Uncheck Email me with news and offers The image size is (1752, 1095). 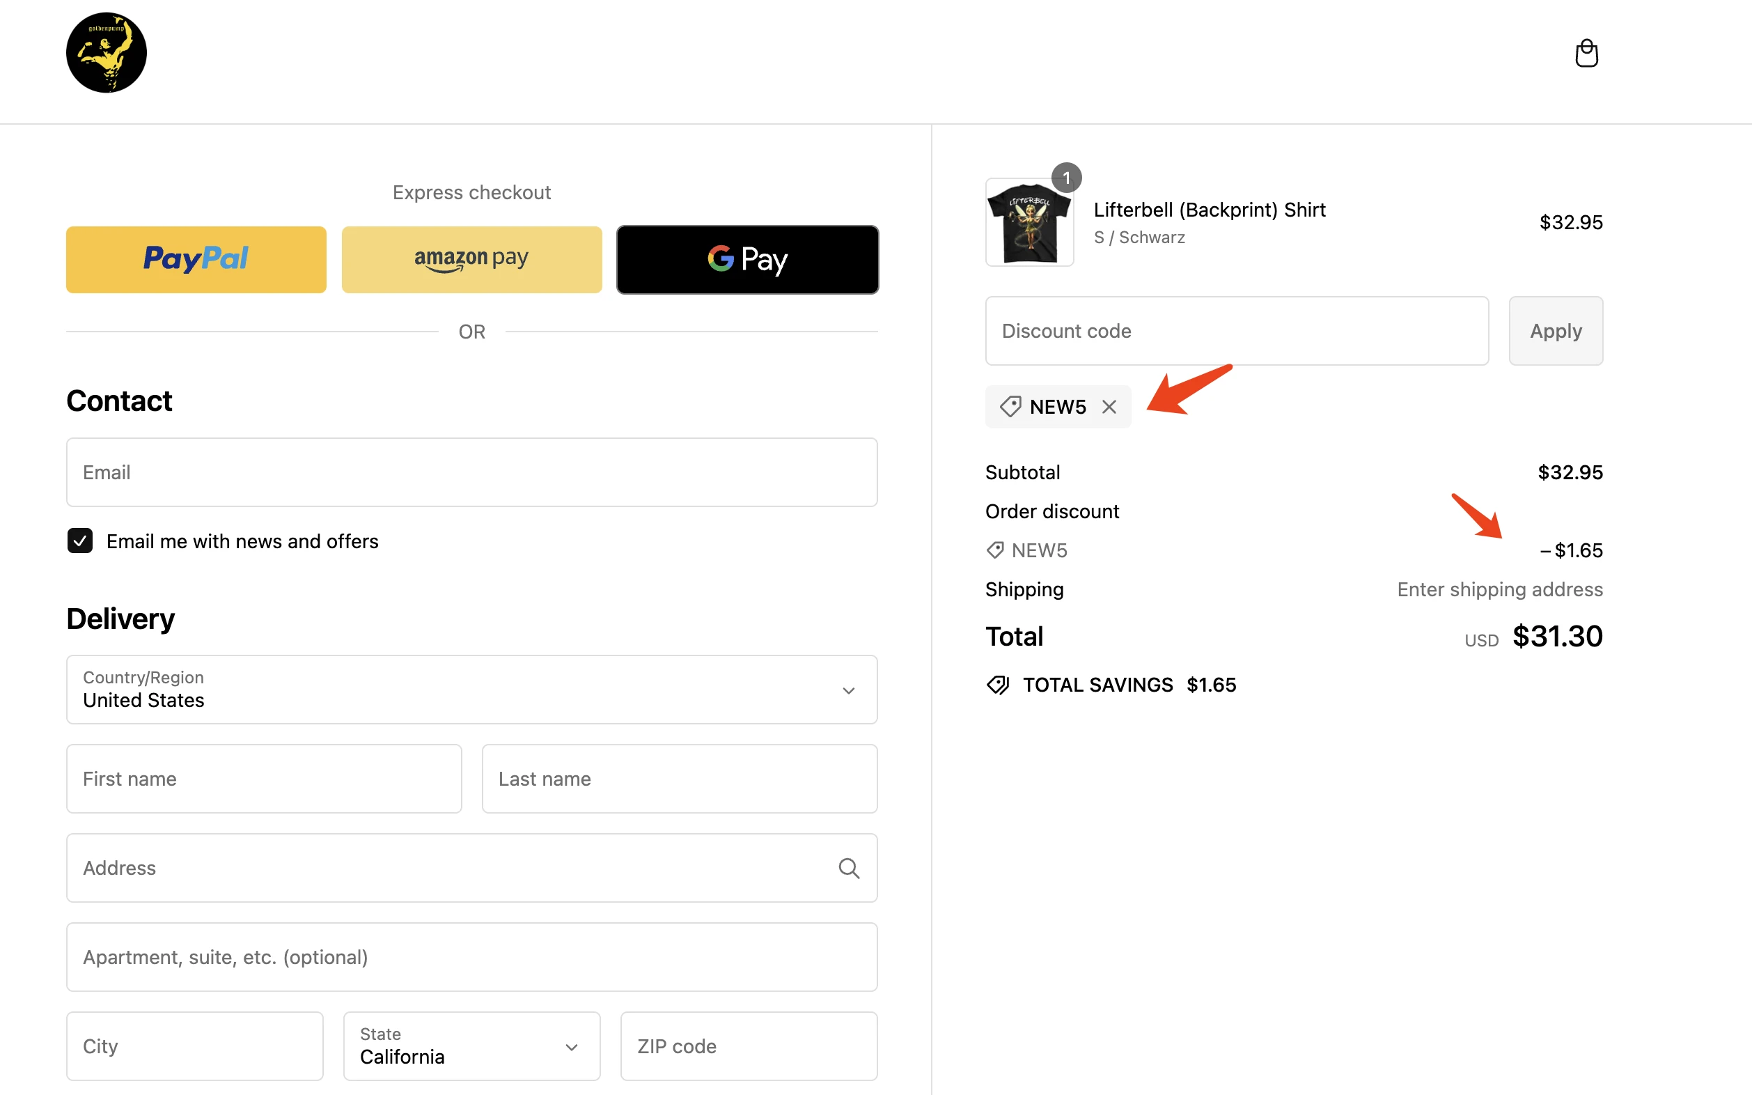coord(80,541)
